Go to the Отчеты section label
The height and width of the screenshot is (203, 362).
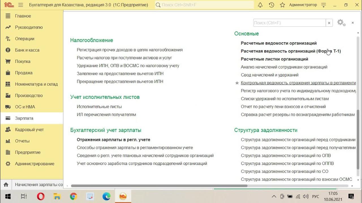click(x=22, y=141)
